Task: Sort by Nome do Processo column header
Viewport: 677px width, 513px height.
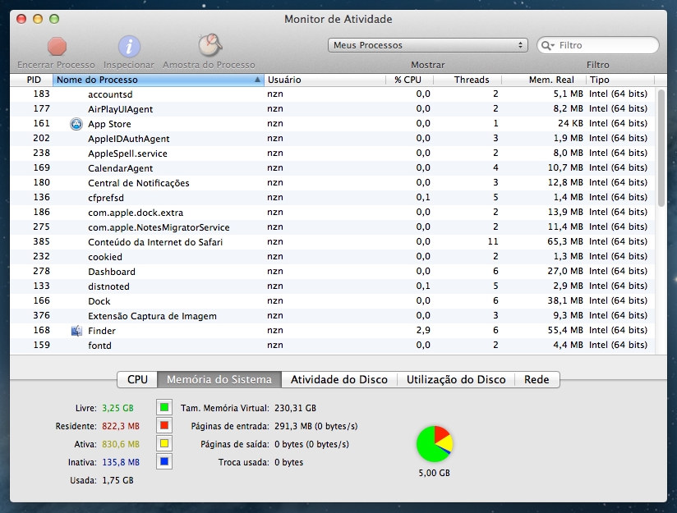Action: pyautogui.click(x=159, y=80)
